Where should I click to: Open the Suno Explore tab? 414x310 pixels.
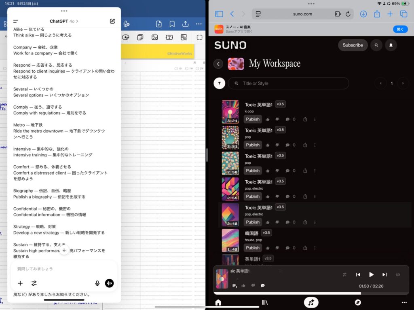pos(358,302)
